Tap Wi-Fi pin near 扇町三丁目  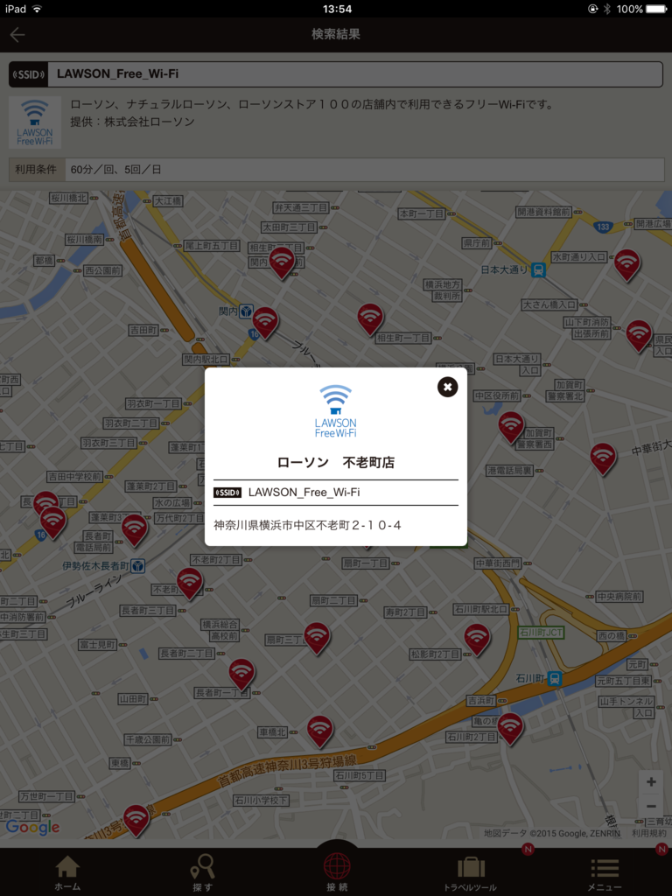[x=317, y=638]
